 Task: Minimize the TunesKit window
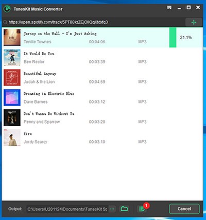click(x=179, y=9)
